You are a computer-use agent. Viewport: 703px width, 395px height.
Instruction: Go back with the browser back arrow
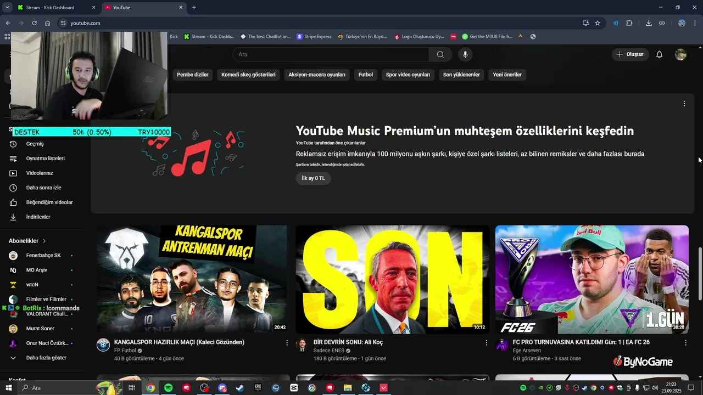[8, 23]
